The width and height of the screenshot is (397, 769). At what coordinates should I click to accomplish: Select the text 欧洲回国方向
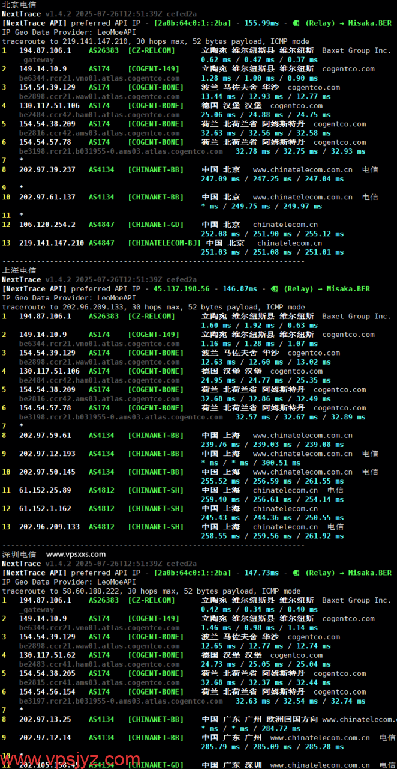[x=292, y=719]
